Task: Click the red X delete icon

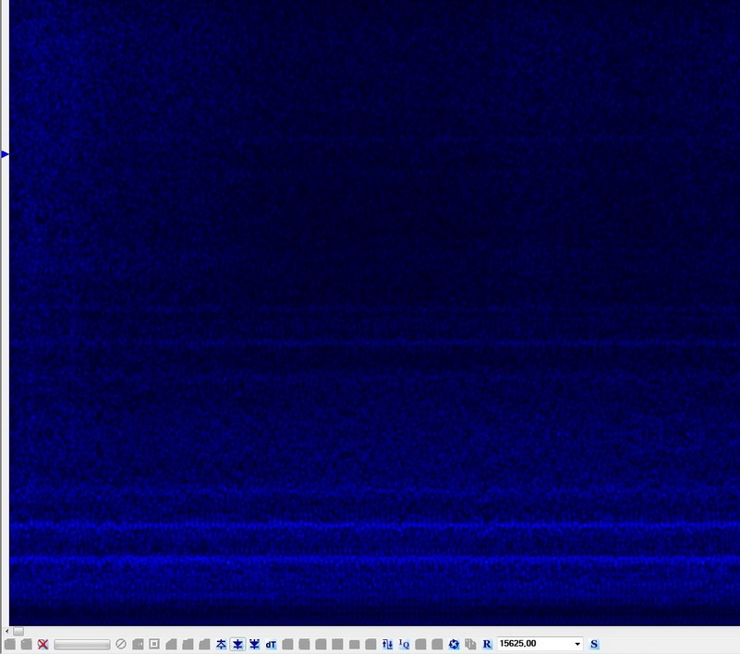Action: coord(42,644)
